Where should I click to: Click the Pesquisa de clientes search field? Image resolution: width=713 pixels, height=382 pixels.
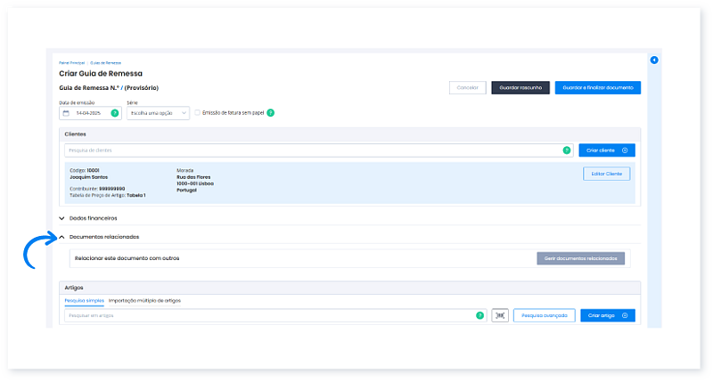(x=312, y=150)
